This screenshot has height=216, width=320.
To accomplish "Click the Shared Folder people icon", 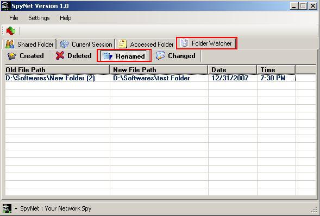I will 10,44.
